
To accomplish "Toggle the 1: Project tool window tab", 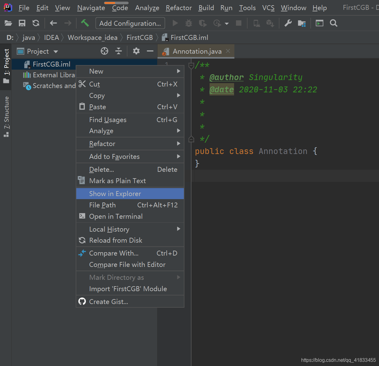I will coord(6,66).
